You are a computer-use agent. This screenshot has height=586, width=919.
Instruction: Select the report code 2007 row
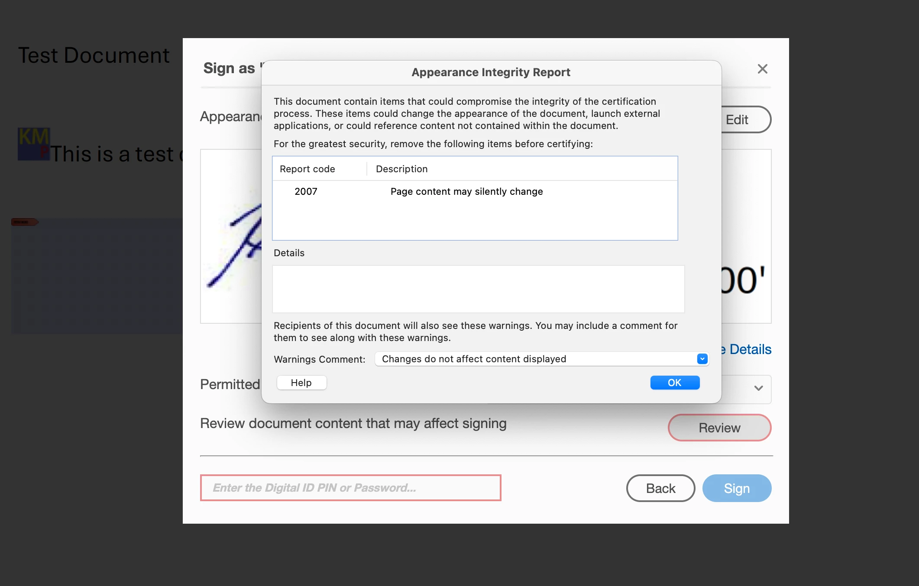click(x=306, y=191)
